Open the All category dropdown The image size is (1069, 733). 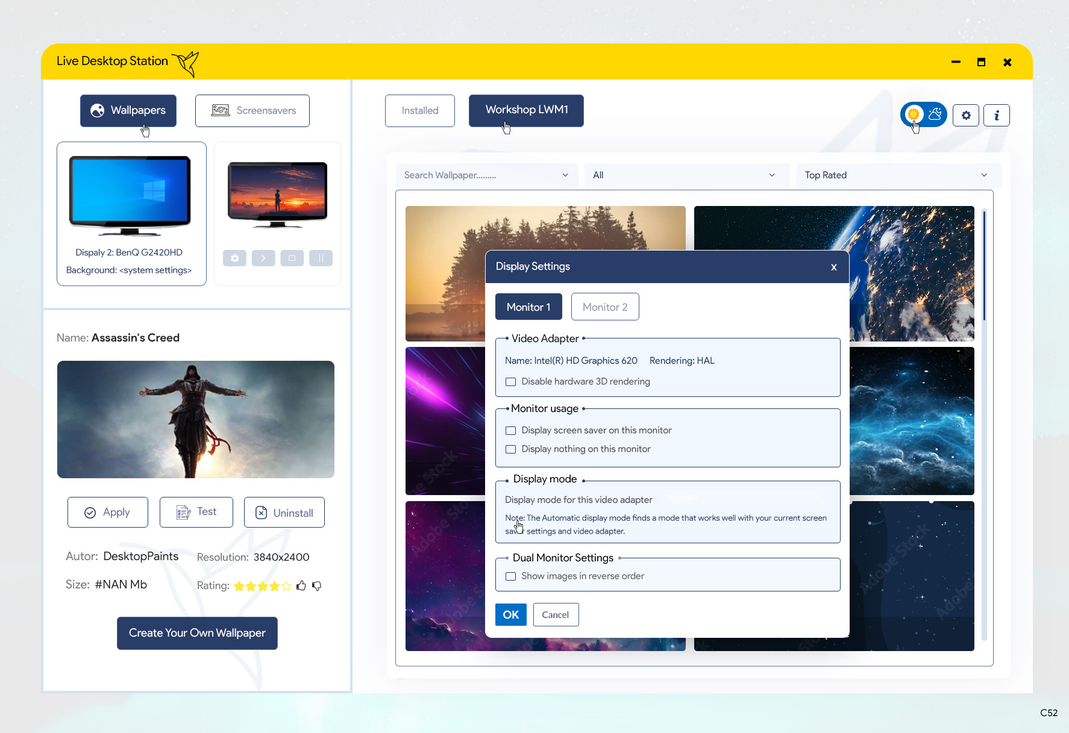pos(687,175)
